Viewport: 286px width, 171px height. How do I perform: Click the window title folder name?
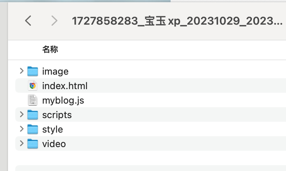pyautogui.click(x=177, y=21)
